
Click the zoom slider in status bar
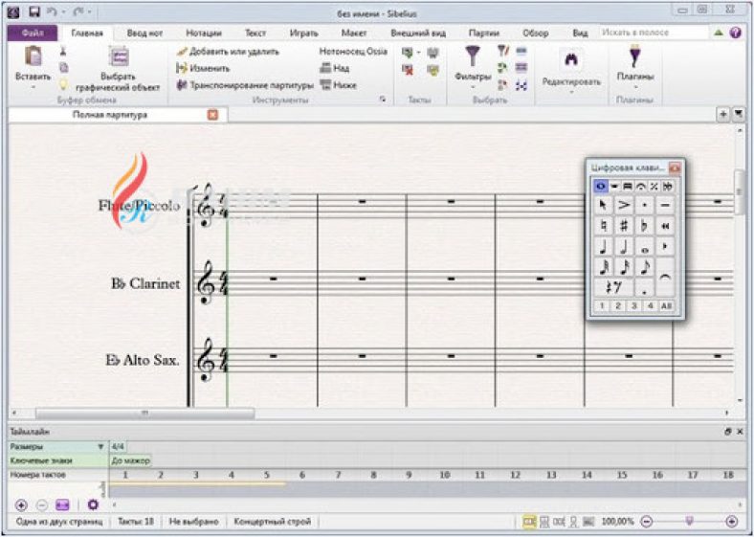(x=688, y=521)
